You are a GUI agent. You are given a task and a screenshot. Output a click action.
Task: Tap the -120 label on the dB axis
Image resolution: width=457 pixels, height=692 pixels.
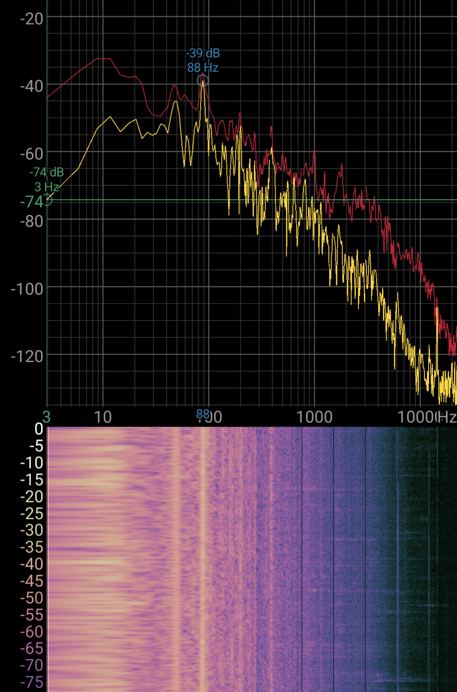27,357
